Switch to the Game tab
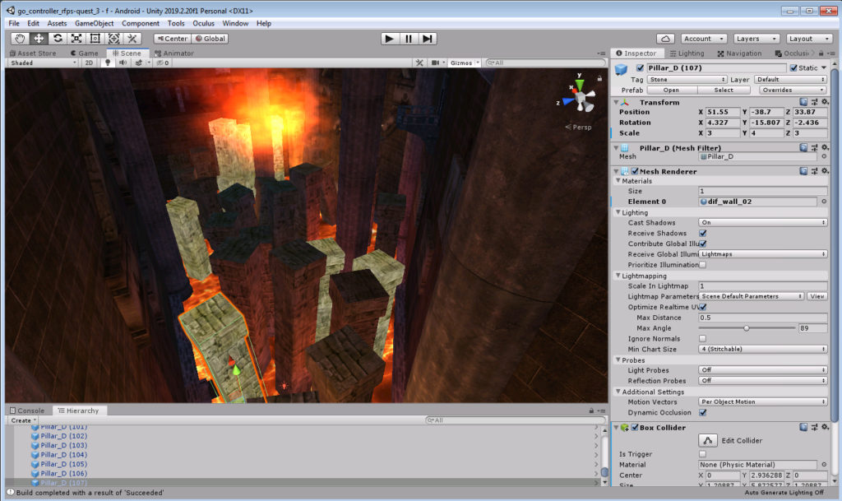 click(x=85, y=53)
